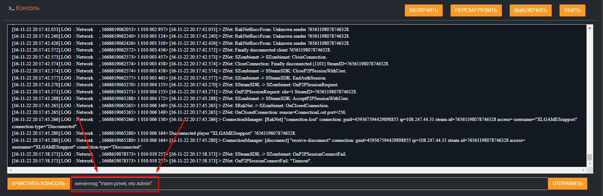Viewport: 603px width, 196px height.
Task: Click the vertical scrollbar thumb in console
Action: (x=590, y=157)
